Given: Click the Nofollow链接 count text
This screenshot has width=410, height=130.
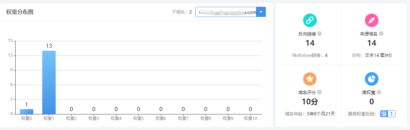Looking at the screenshot, I should coord(310,55).
